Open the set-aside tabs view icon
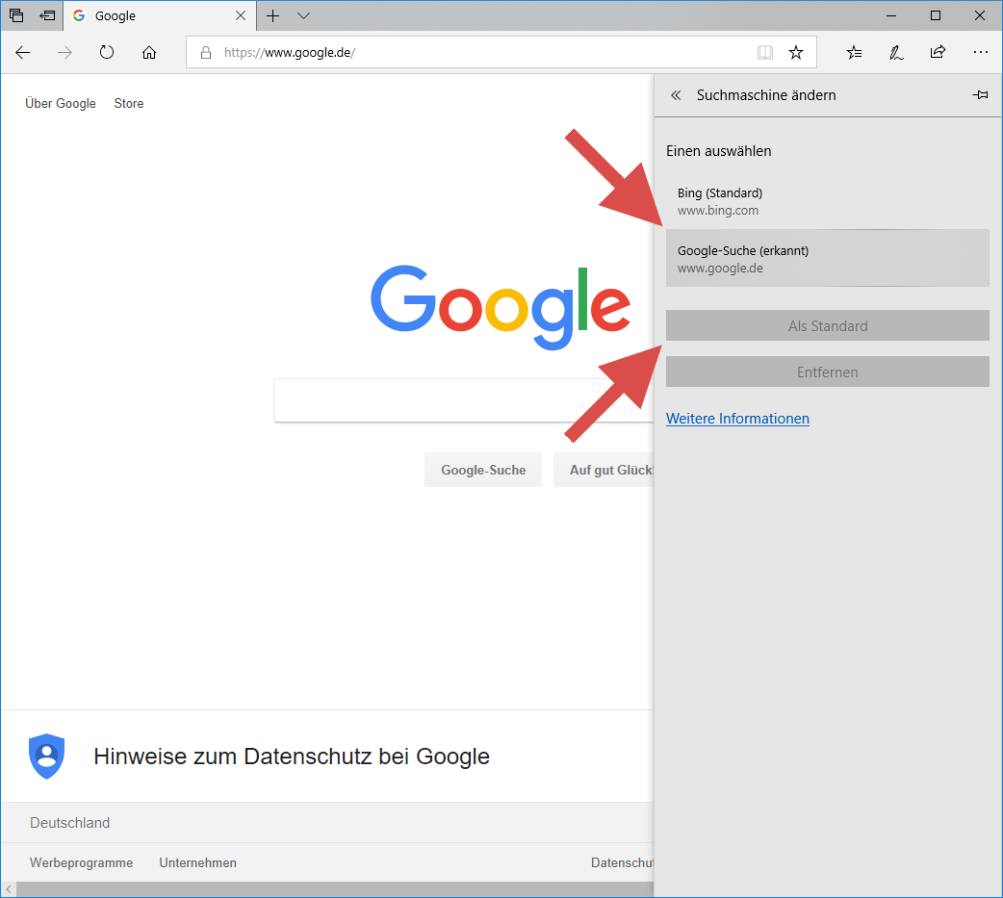The image size is (1003, 898). (16, 15)
